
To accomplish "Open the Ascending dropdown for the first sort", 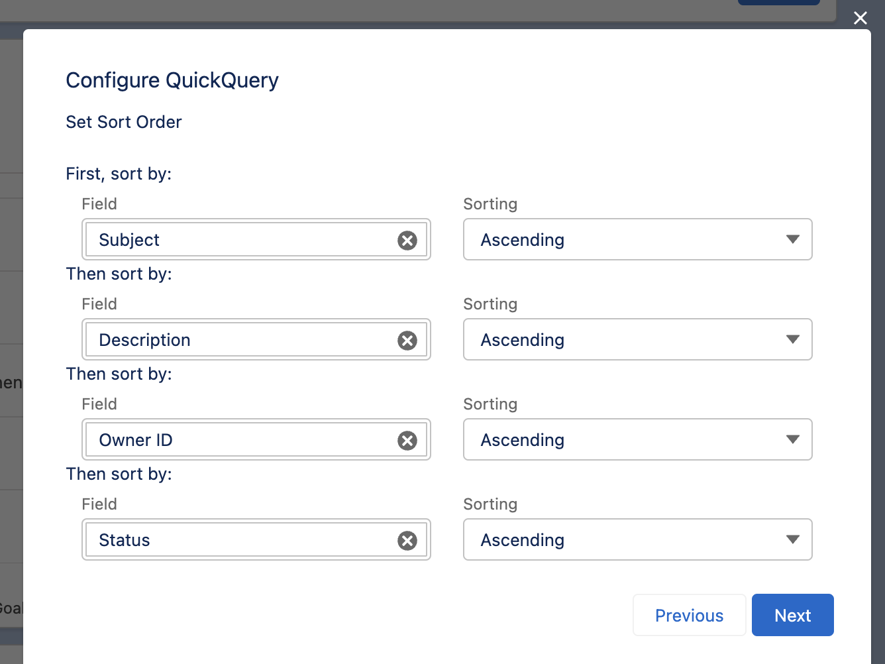I will (x=636, y=239).
